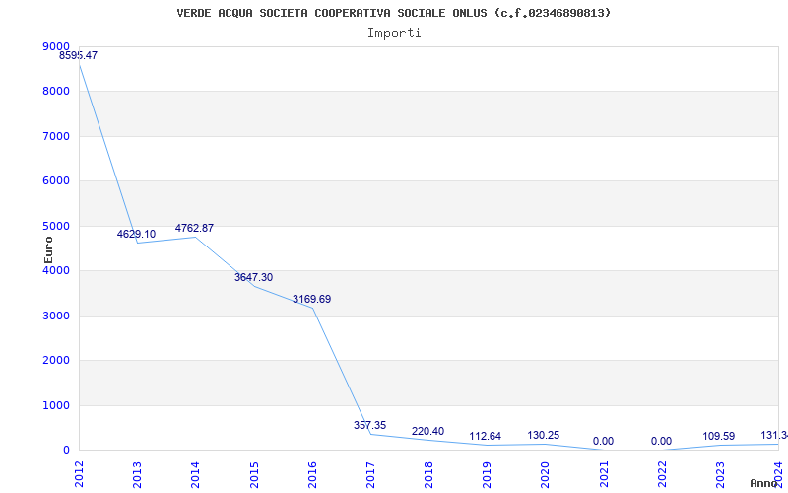The image size is (788, 493).
Task: Click data label 130.25
Action: click(x=544, y=435)
